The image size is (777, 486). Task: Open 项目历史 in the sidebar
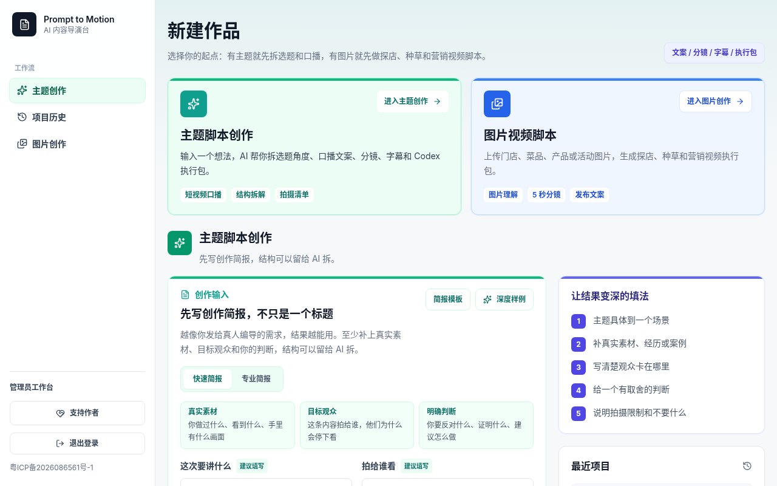(77, 117)
